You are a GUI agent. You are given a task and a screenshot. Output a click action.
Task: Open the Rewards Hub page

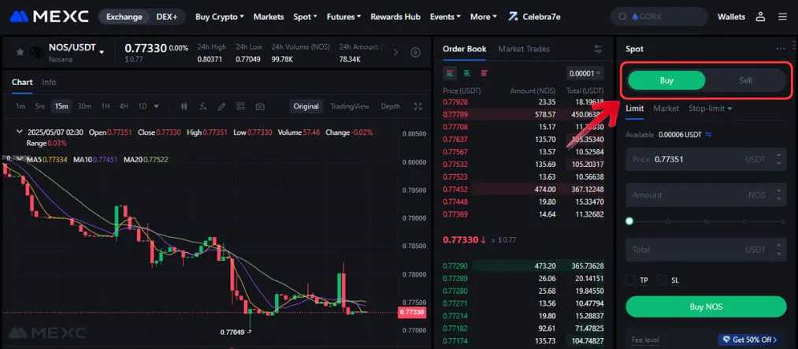coord(395,17)
